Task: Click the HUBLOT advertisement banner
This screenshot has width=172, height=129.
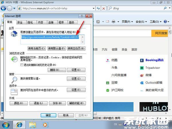Action: pyautogui.click(x=154, y=107)
